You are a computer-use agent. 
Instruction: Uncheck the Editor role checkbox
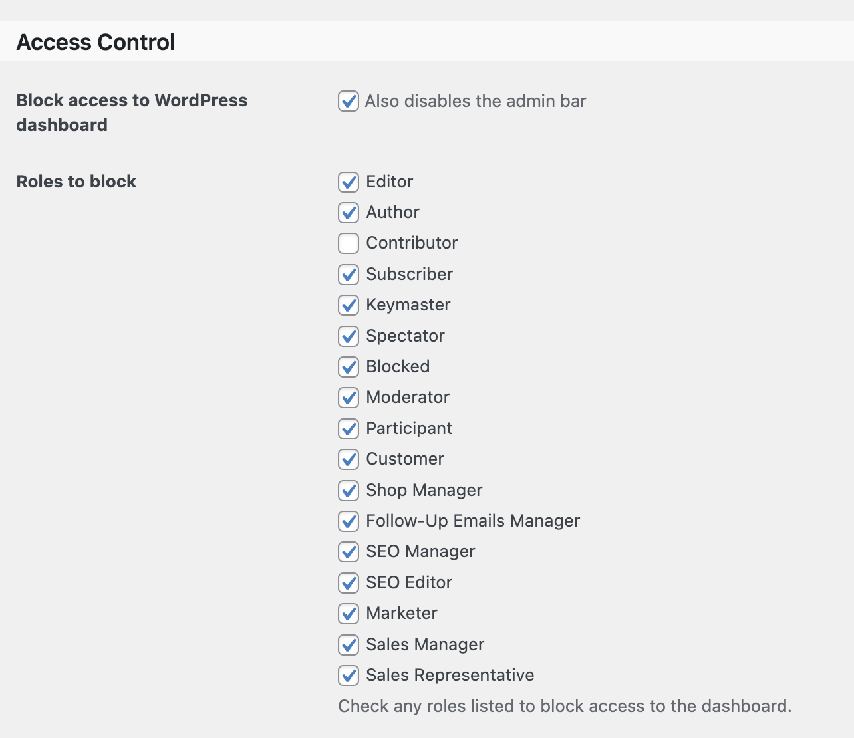pos(349,182)
